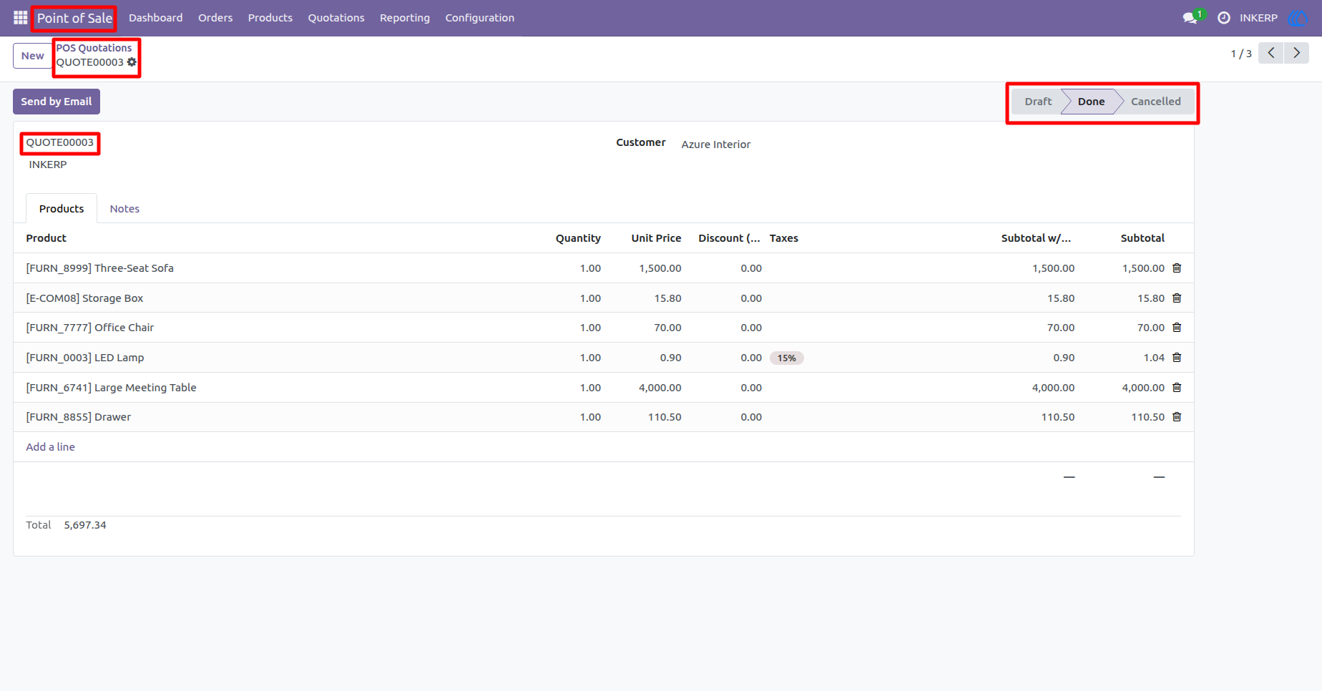
Task: Delete the Three-Seat Sofa line
Action: point(1177,268)
